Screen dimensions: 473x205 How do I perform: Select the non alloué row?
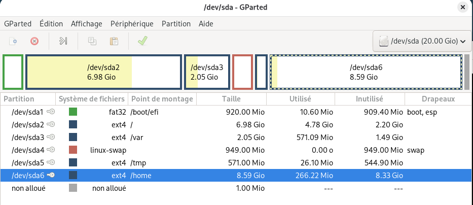tap(203, 188)
